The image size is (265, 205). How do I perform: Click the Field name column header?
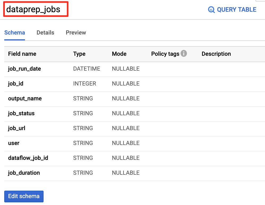(x=22, y=54)
